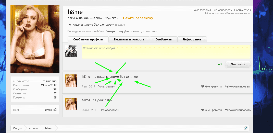This screenshot has height=133, width=273.
Task: Click the arrow icon at the breadcrumb bar's right end
Action: coord(245,128)
